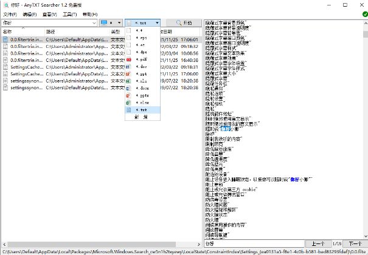Choose *.wps in the type list

click(x=143, y=38)
